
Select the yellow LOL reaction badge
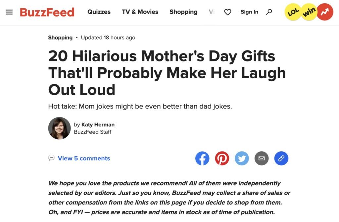pos(293,12)
